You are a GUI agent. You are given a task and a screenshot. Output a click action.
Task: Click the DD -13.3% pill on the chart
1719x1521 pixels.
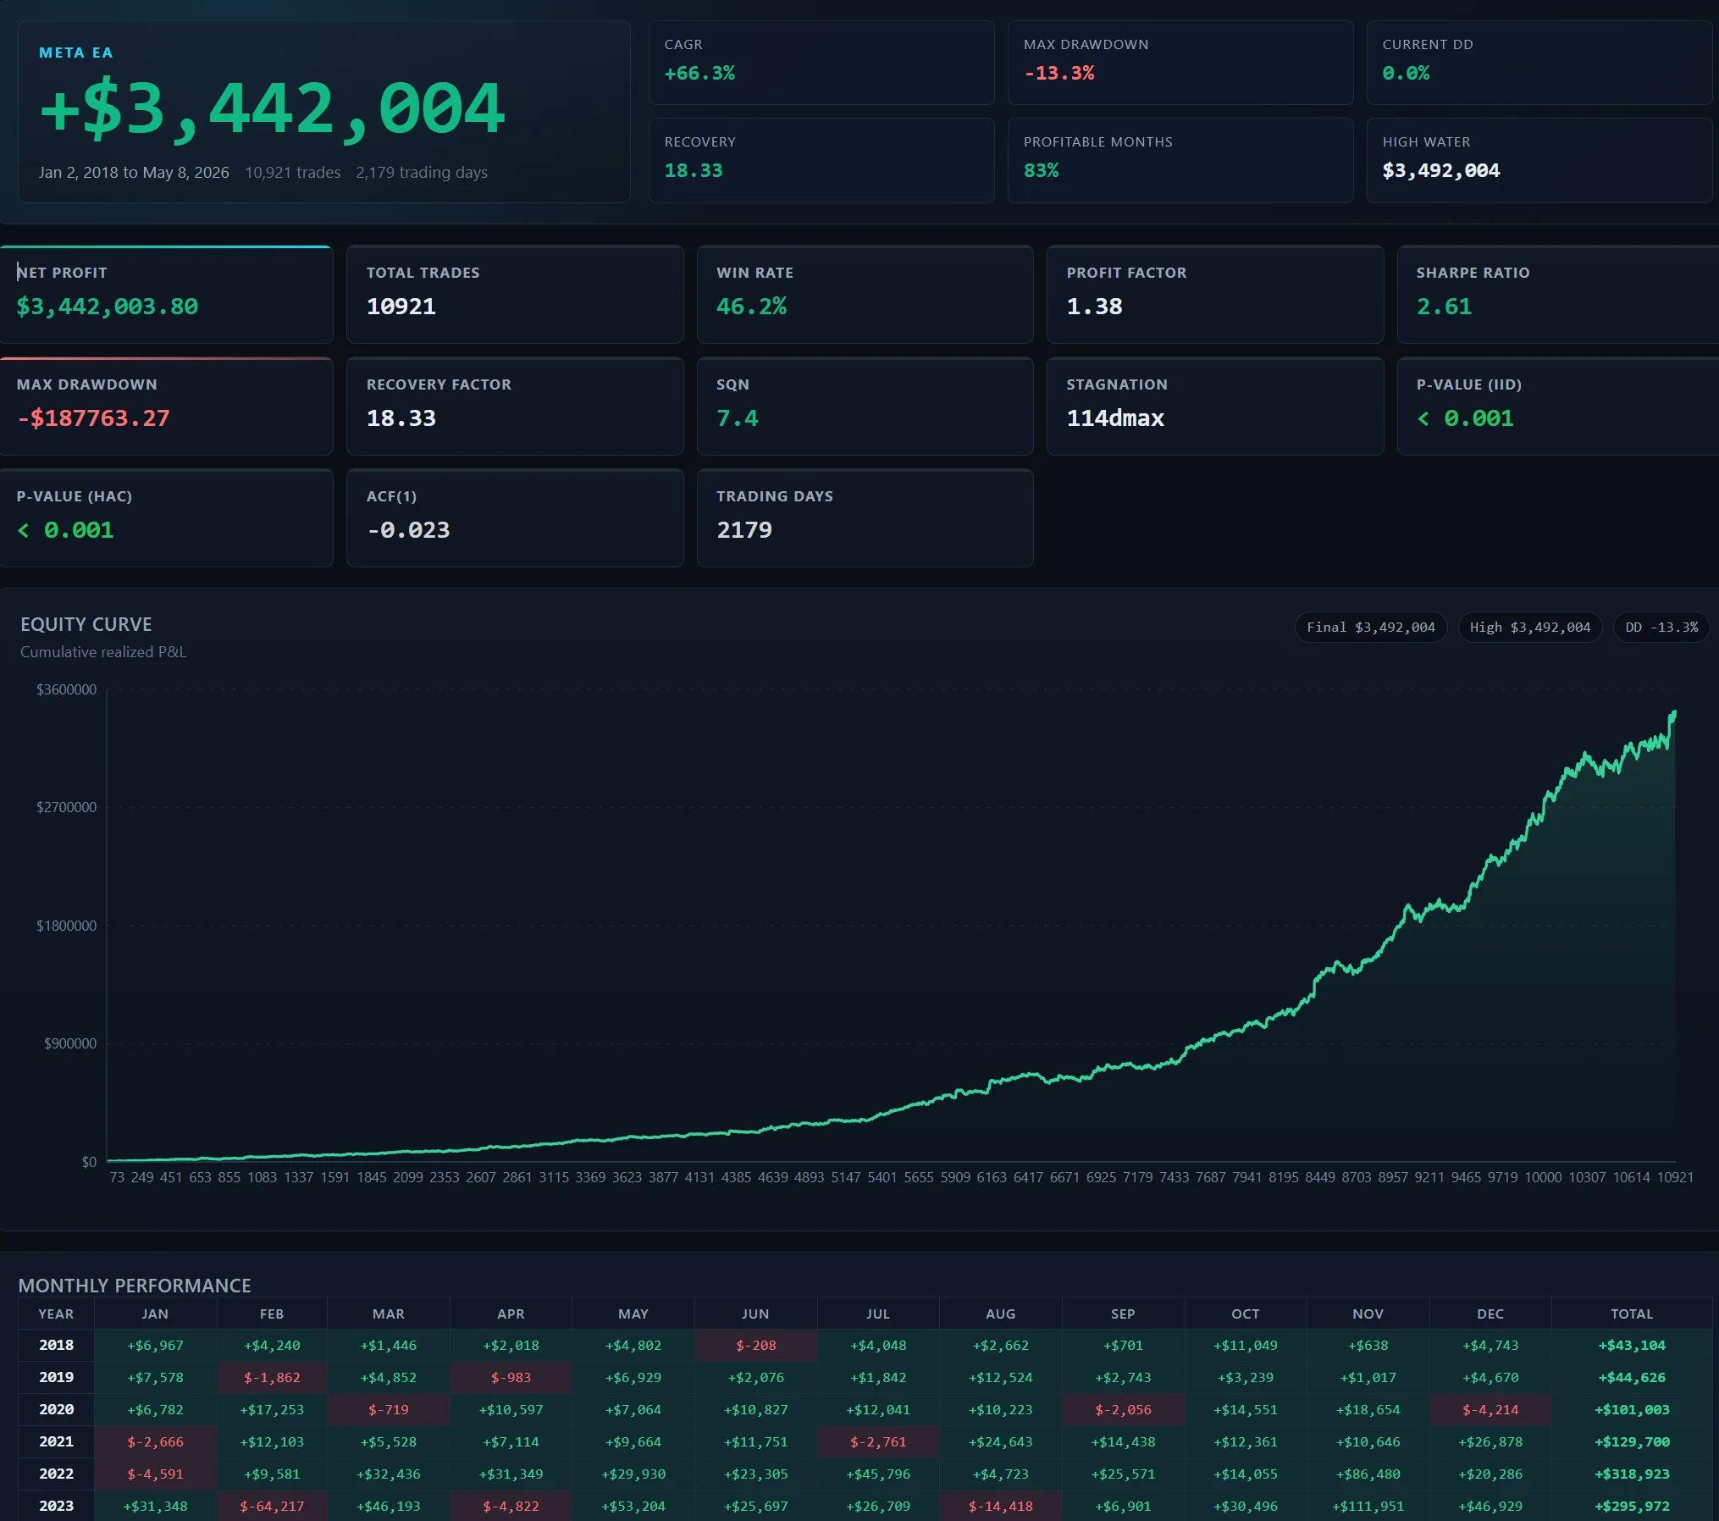[1661, 628]
